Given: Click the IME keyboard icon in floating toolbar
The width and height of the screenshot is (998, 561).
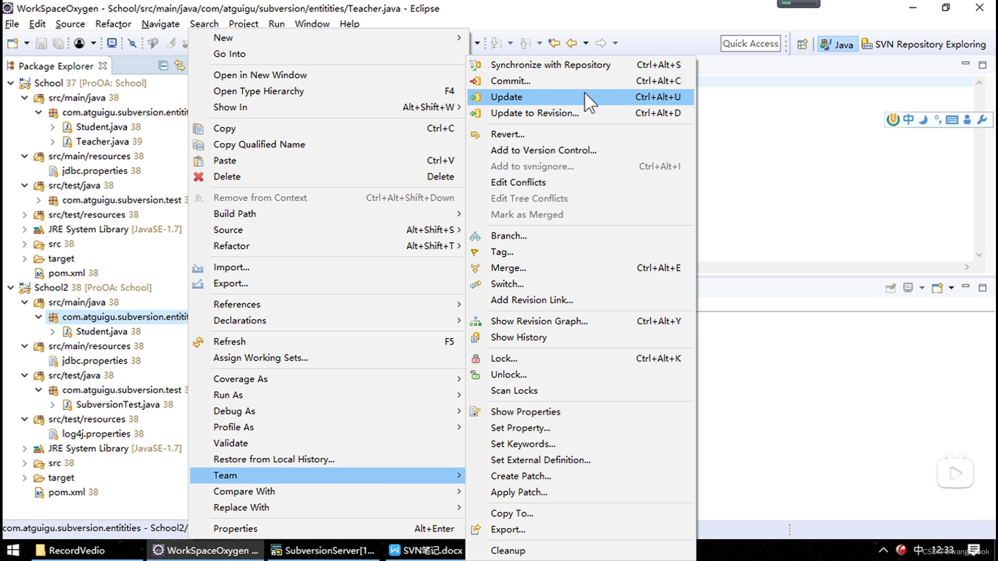Looking at the screenshot, I should pos(952,120).
